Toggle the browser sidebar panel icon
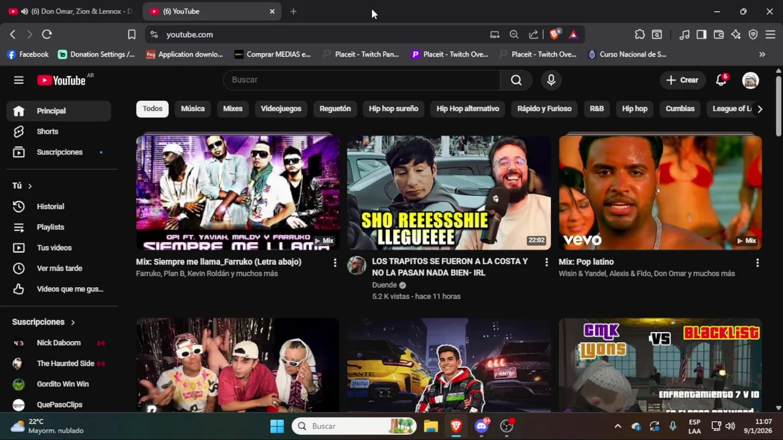 (702, 35)
